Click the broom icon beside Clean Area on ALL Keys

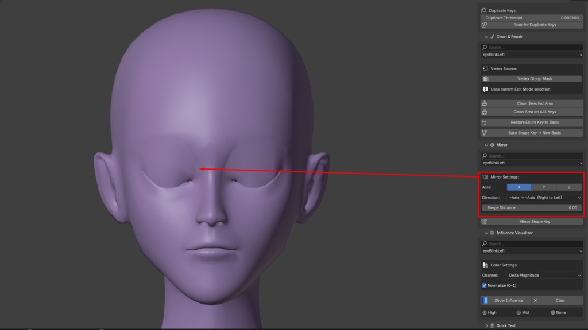tap(485, 112)
